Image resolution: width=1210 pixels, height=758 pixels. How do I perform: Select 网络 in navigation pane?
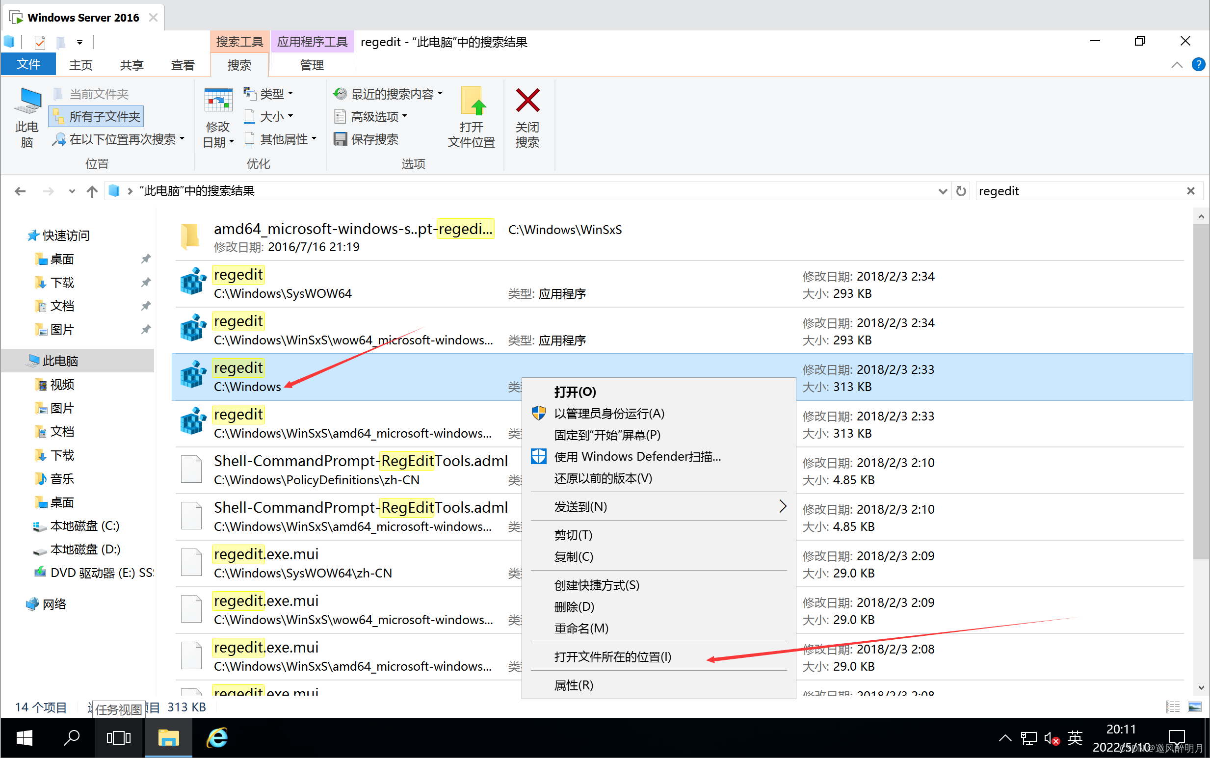click(x=53, y=604)
